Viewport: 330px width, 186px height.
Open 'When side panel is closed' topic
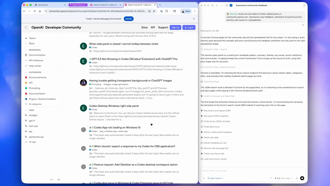coord(123,44)
